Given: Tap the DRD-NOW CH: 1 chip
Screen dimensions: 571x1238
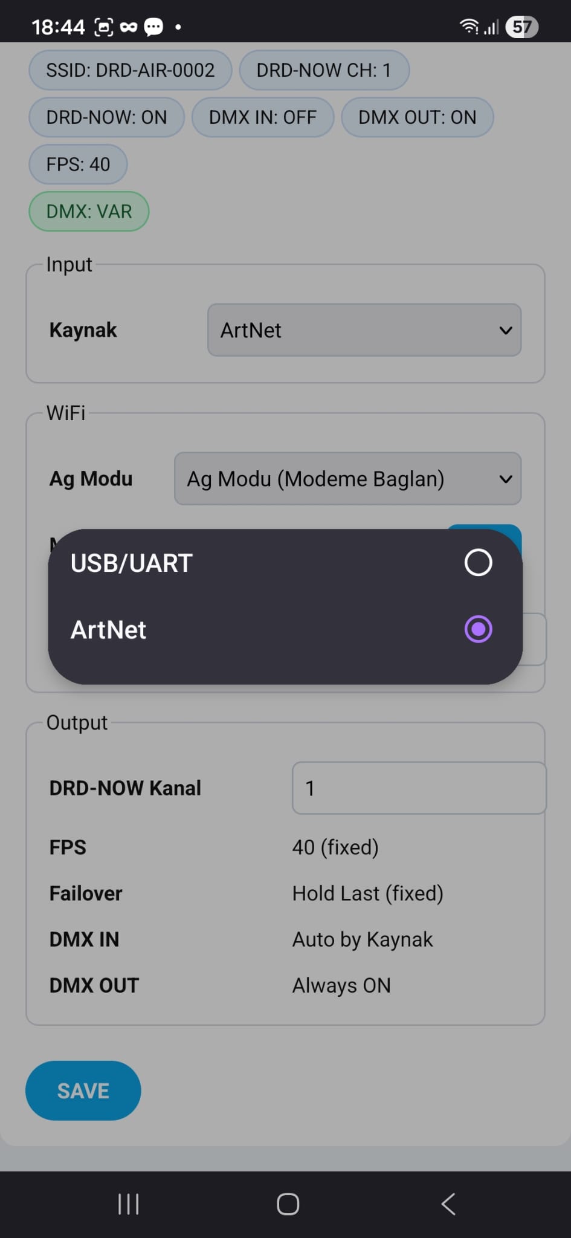Looking at the screenshot, I should [x=324, y=70].
